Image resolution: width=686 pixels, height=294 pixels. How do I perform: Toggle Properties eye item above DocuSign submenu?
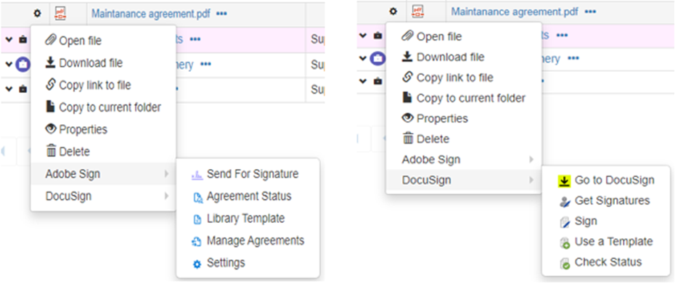click(x=434, y=118)
